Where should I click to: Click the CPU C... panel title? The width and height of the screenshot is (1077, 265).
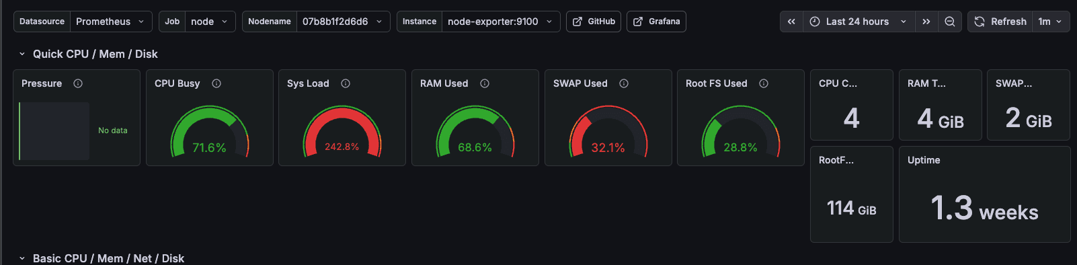click(838, 83)
